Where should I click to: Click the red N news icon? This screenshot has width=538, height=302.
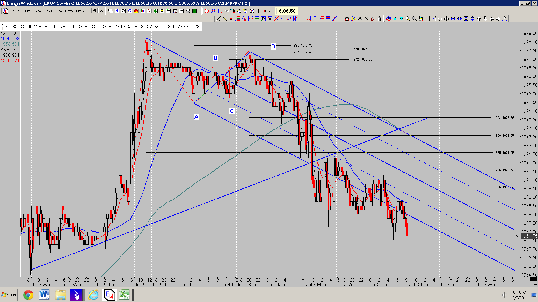(x=149, y=11)
